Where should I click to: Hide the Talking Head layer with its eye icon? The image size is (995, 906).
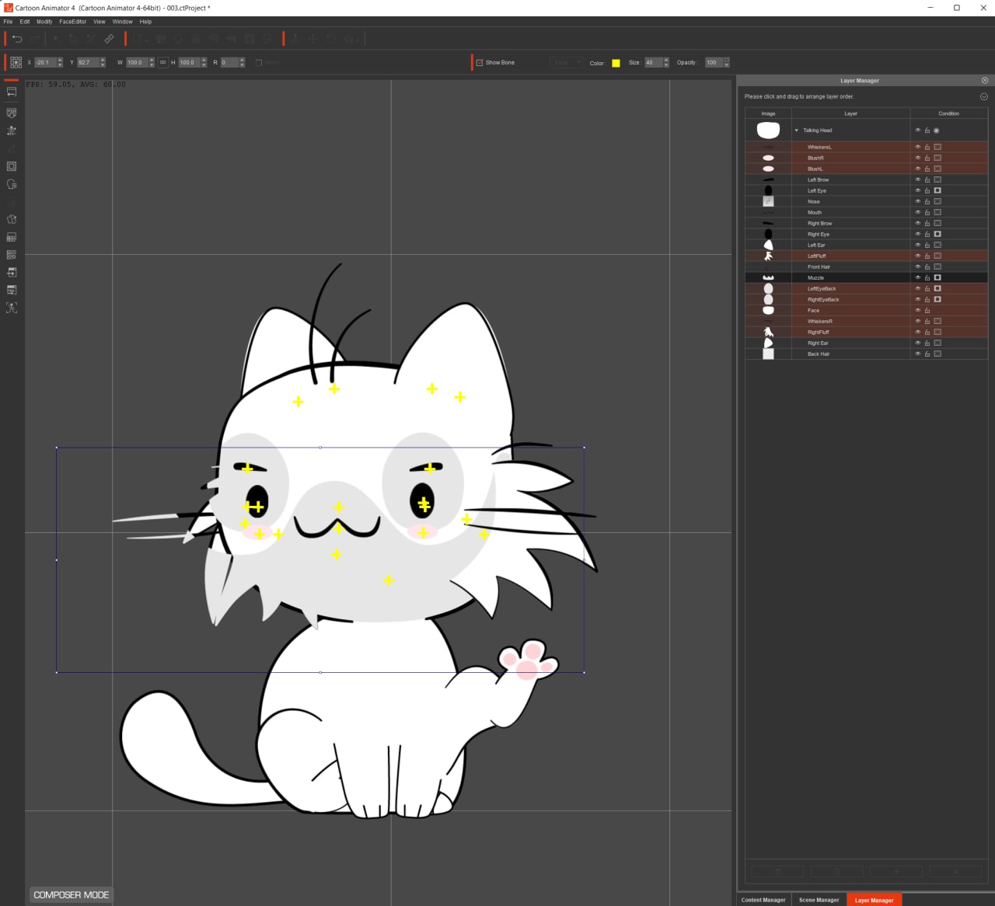point(918,131)
